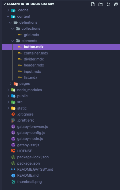The width and height of the screenshot is (120, 190).
Task: Click the New Folder icon in explorer header
Action: (100, 4)
